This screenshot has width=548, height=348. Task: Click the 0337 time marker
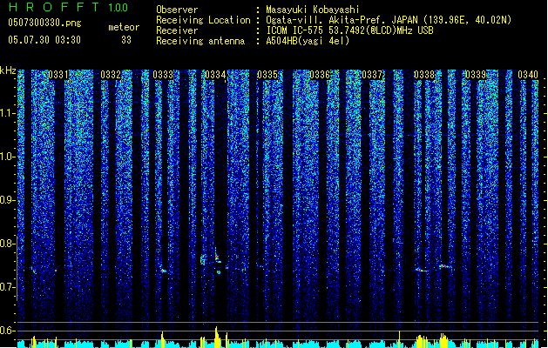point(372,75)
